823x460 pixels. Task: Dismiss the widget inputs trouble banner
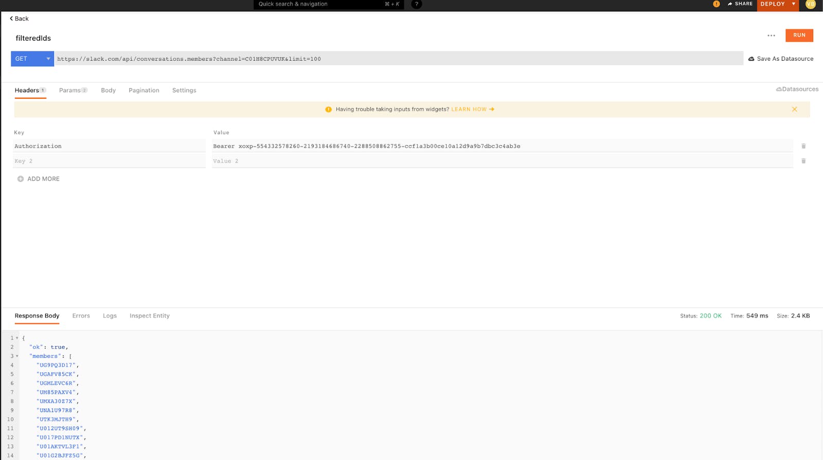[x=794, y=109]
